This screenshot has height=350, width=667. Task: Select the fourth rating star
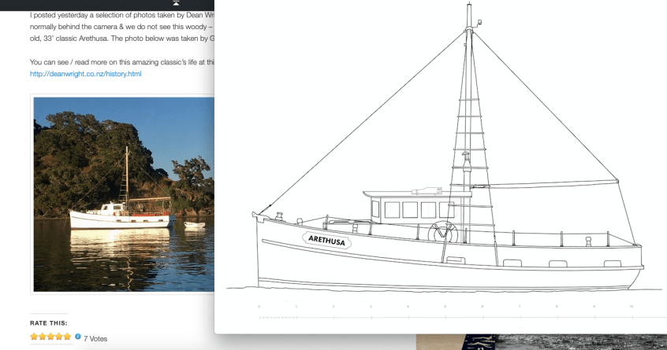click(58, 337)
